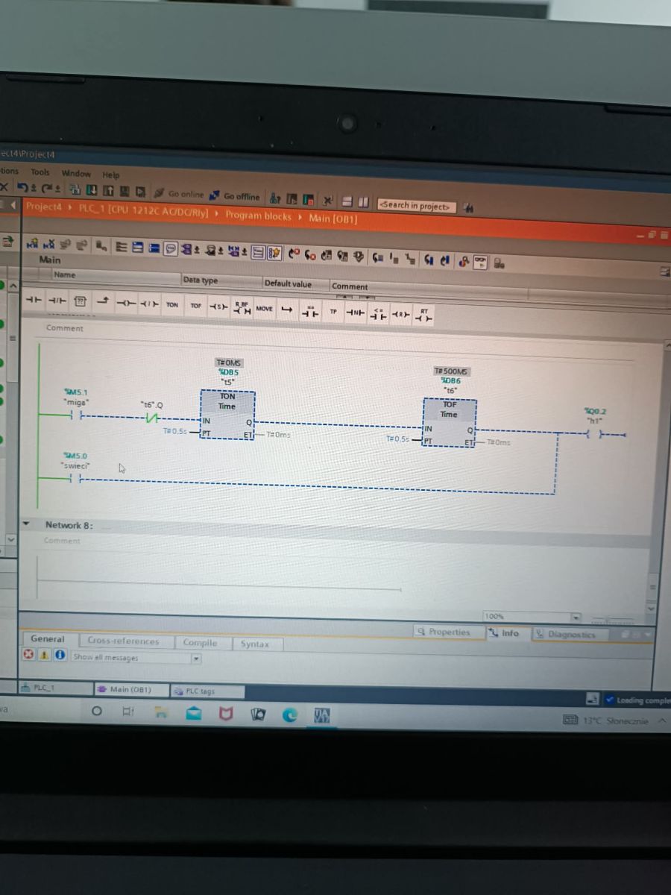Click the Windows Cortana circle on taskbar
This screenshot has width=671, height=895.
tap(96, 711)
